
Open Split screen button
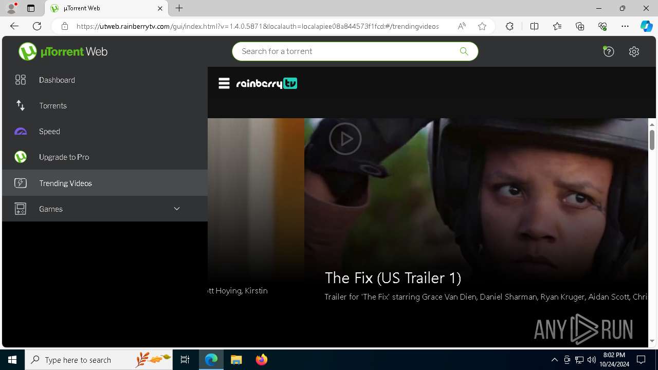tap(534, 26)
